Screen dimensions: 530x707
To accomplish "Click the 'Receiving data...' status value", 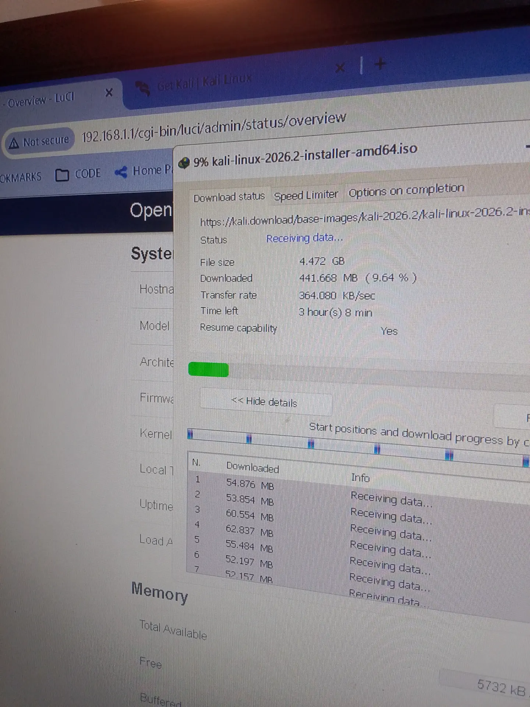I will pos(304,238).
